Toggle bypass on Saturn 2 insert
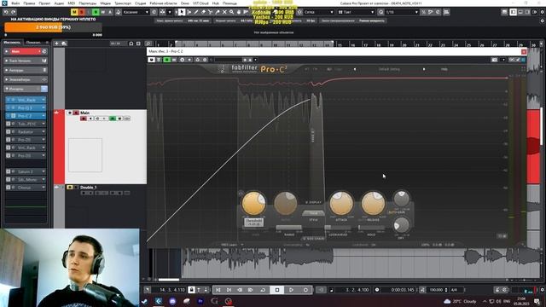This screenshot has width=546, height=307. pos(9,171)
